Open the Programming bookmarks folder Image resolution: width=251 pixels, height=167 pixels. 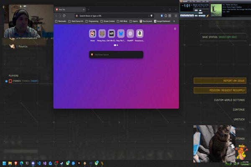[93, 21]
